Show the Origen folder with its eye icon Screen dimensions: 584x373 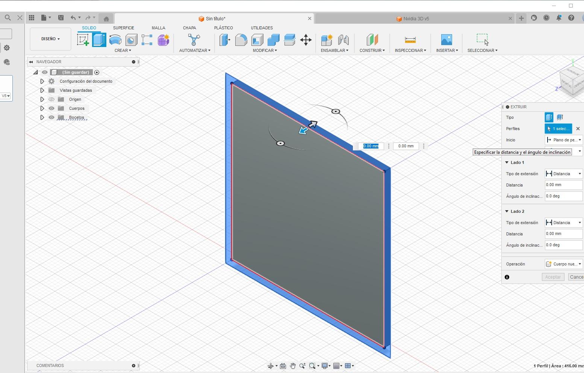[x=51, y=99]
